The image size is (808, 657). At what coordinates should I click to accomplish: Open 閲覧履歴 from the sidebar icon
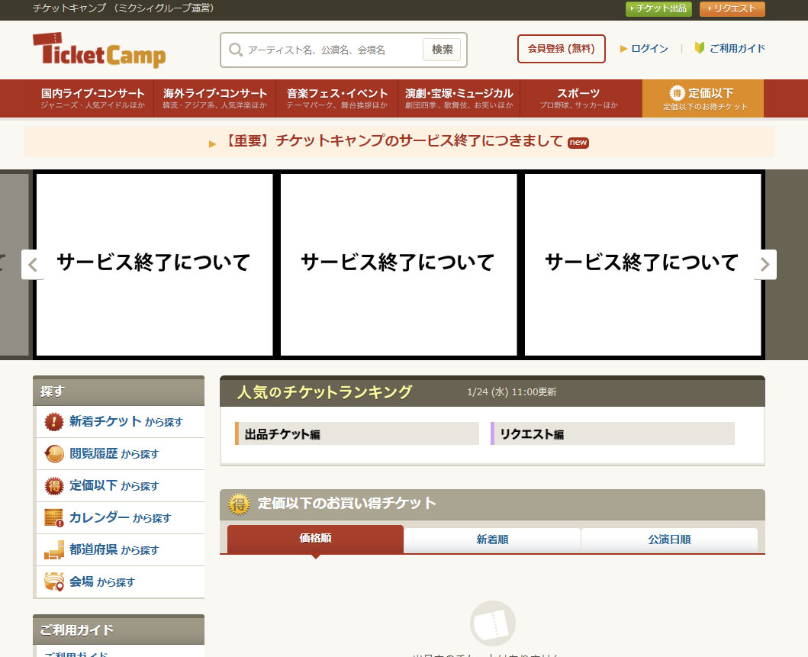[x=52, y=453]
